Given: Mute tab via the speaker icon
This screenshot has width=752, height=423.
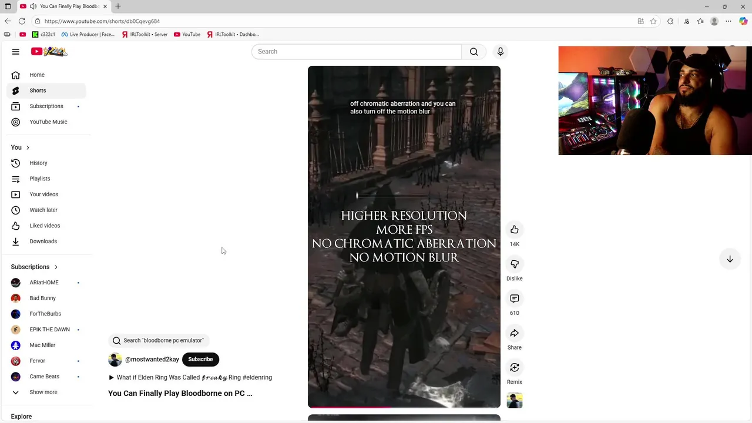Looking at the screenshot, I should [33, 6].
